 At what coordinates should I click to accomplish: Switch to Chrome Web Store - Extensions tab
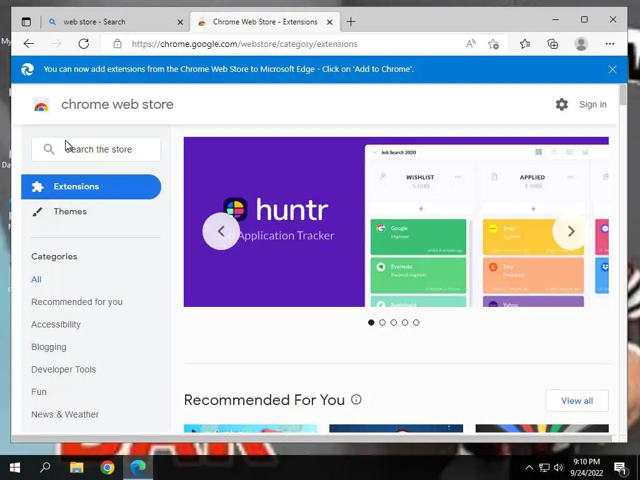tap(265, 22)
